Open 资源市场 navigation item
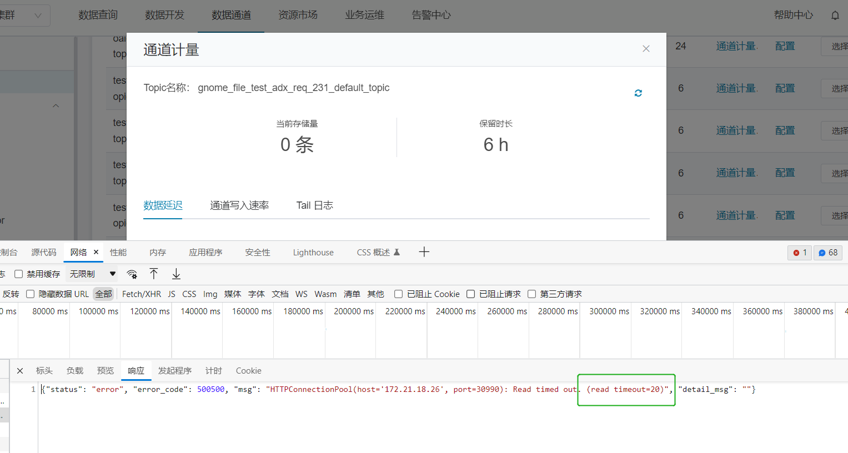Screen dimensions: 848x453 tap(298, 15)
